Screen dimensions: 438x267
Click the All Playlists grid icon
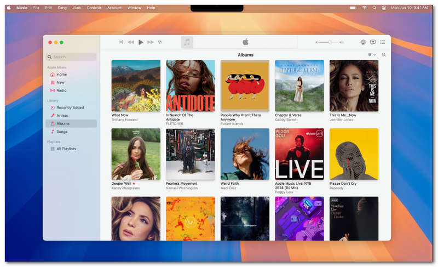coord(52,149)
